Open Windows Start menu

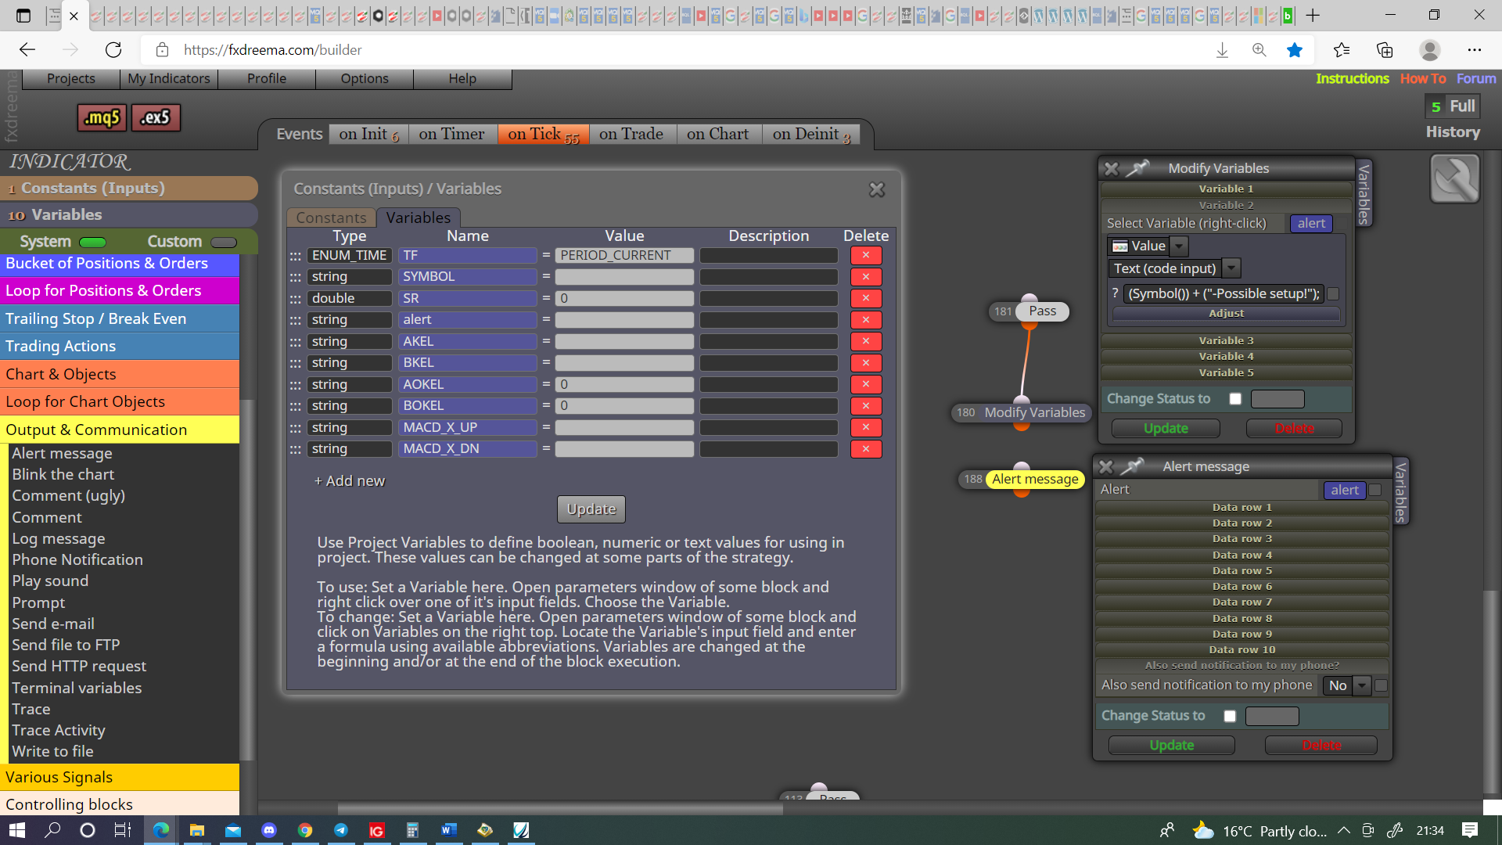17,830
